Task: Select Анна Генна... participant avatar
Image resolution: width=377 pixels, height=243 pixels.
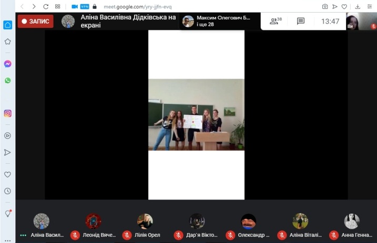Action: pyautogui.click(x=352, y=221)
